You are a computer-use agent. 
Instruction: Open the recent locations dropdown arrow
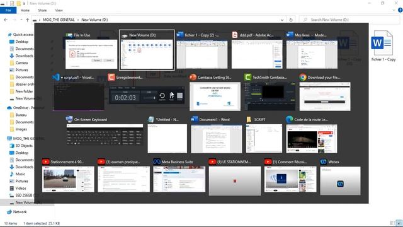pyautogui.click(x=21, y=20)
